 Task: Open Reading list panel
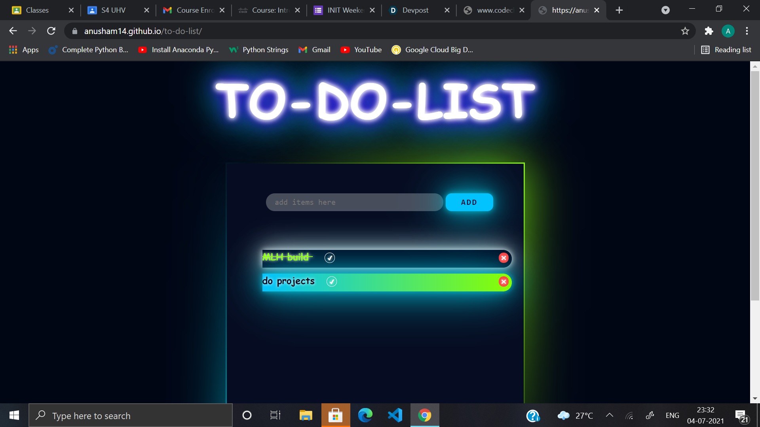point(726,50)
